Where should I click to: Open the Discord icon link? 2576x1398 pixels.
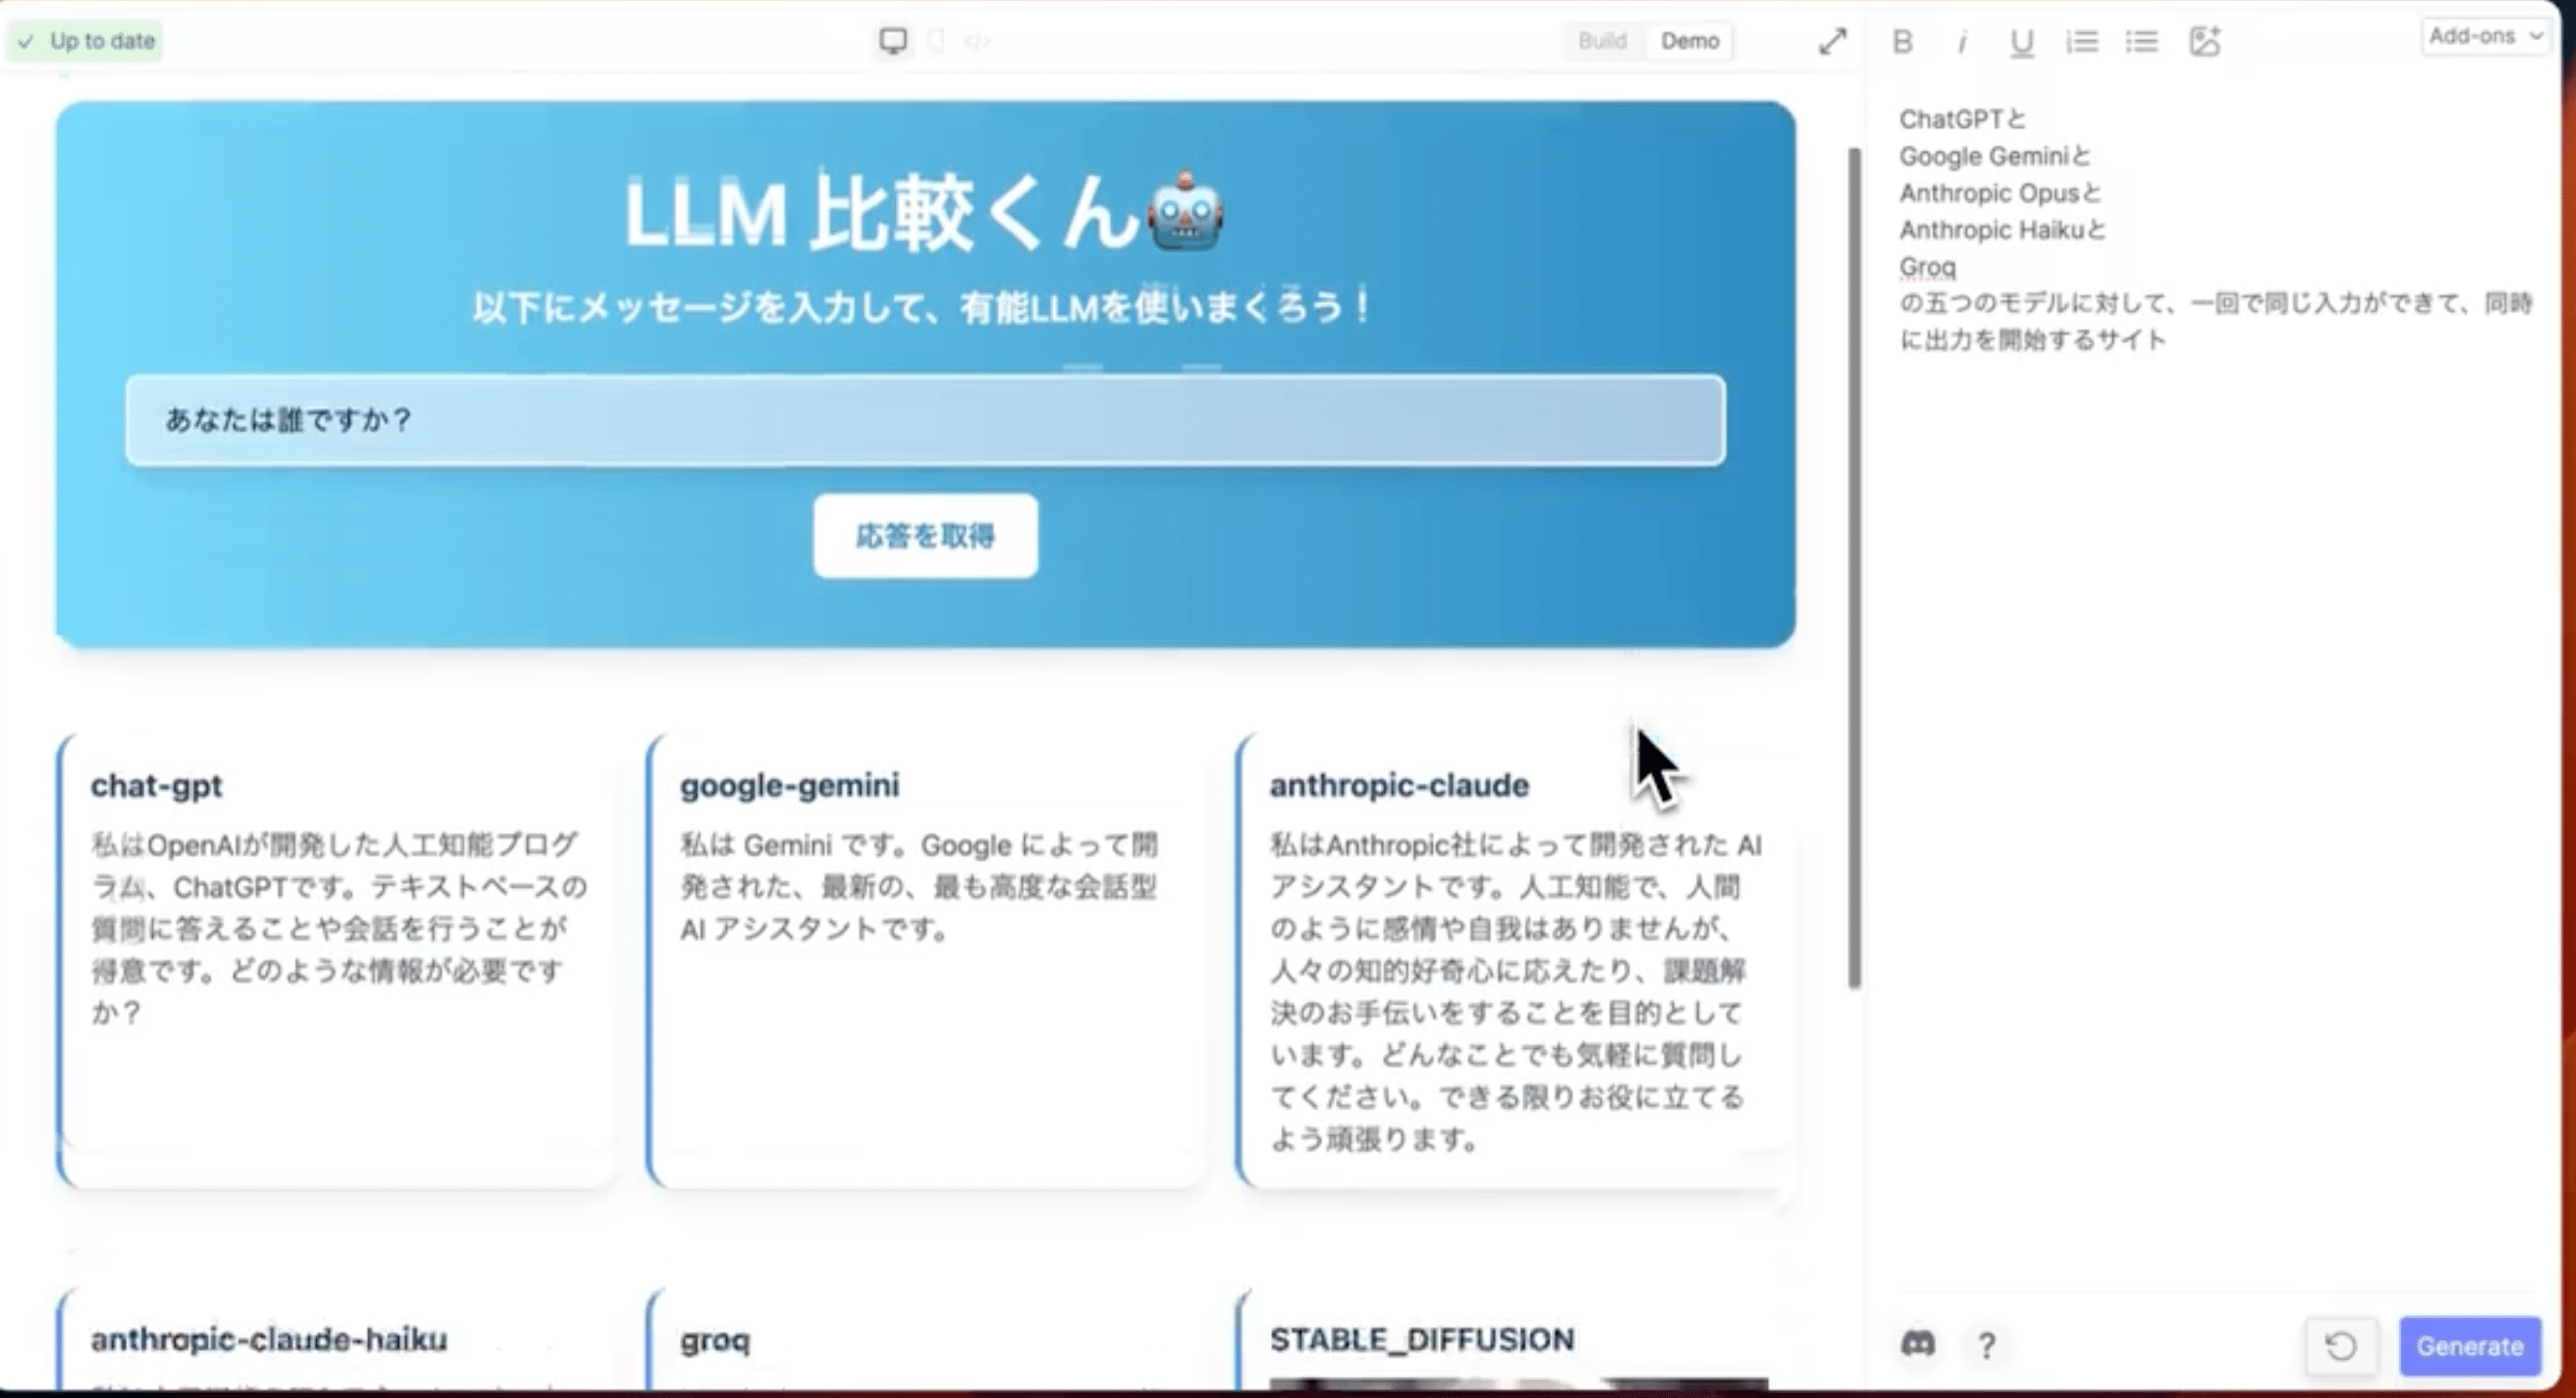1917,1344
